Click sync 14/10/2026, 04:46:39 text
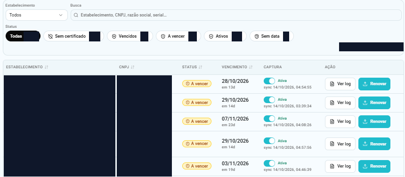Image resolution: width=405 pixels, height=177 pixels. [x=287, y=170]
